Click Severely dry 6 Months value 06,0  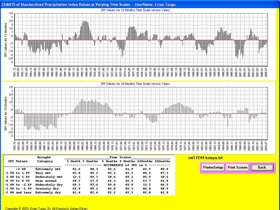click(x=112, y=189)
